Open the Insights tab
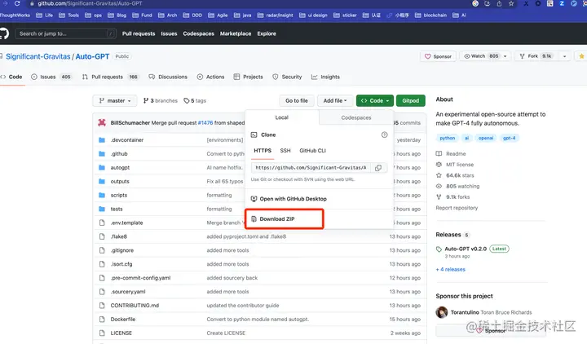587x344 pixels. 325,77
